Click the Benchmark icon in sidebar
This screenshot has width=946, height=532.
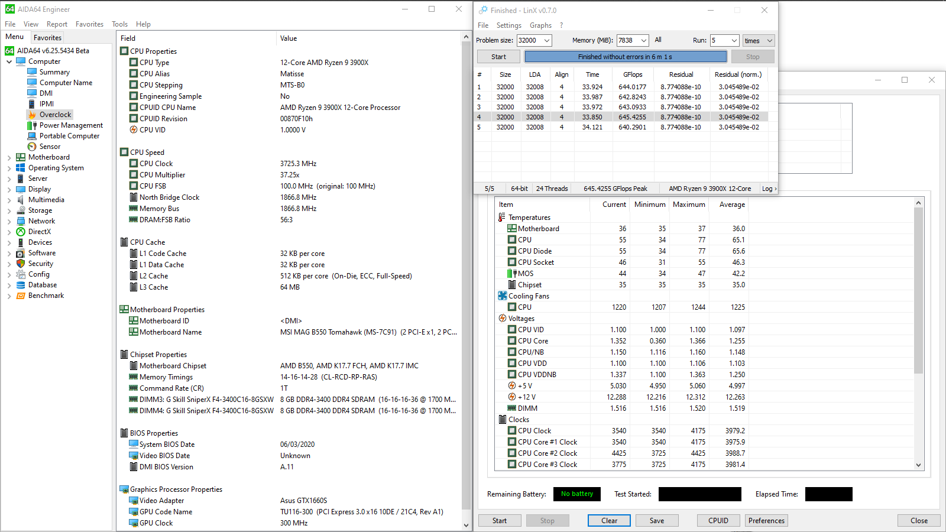coord(21,296)
